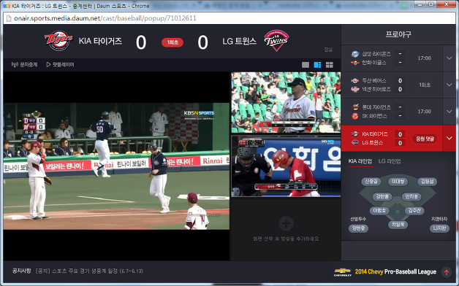Click the 17:00 time of Samsung game
The height and width of the screenshot is (286, 459).
[424, 58]
